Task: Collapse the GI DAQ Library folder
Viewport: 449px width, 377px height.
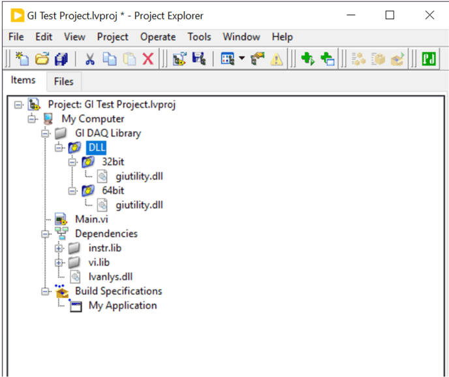Action: tap(45, 133)
